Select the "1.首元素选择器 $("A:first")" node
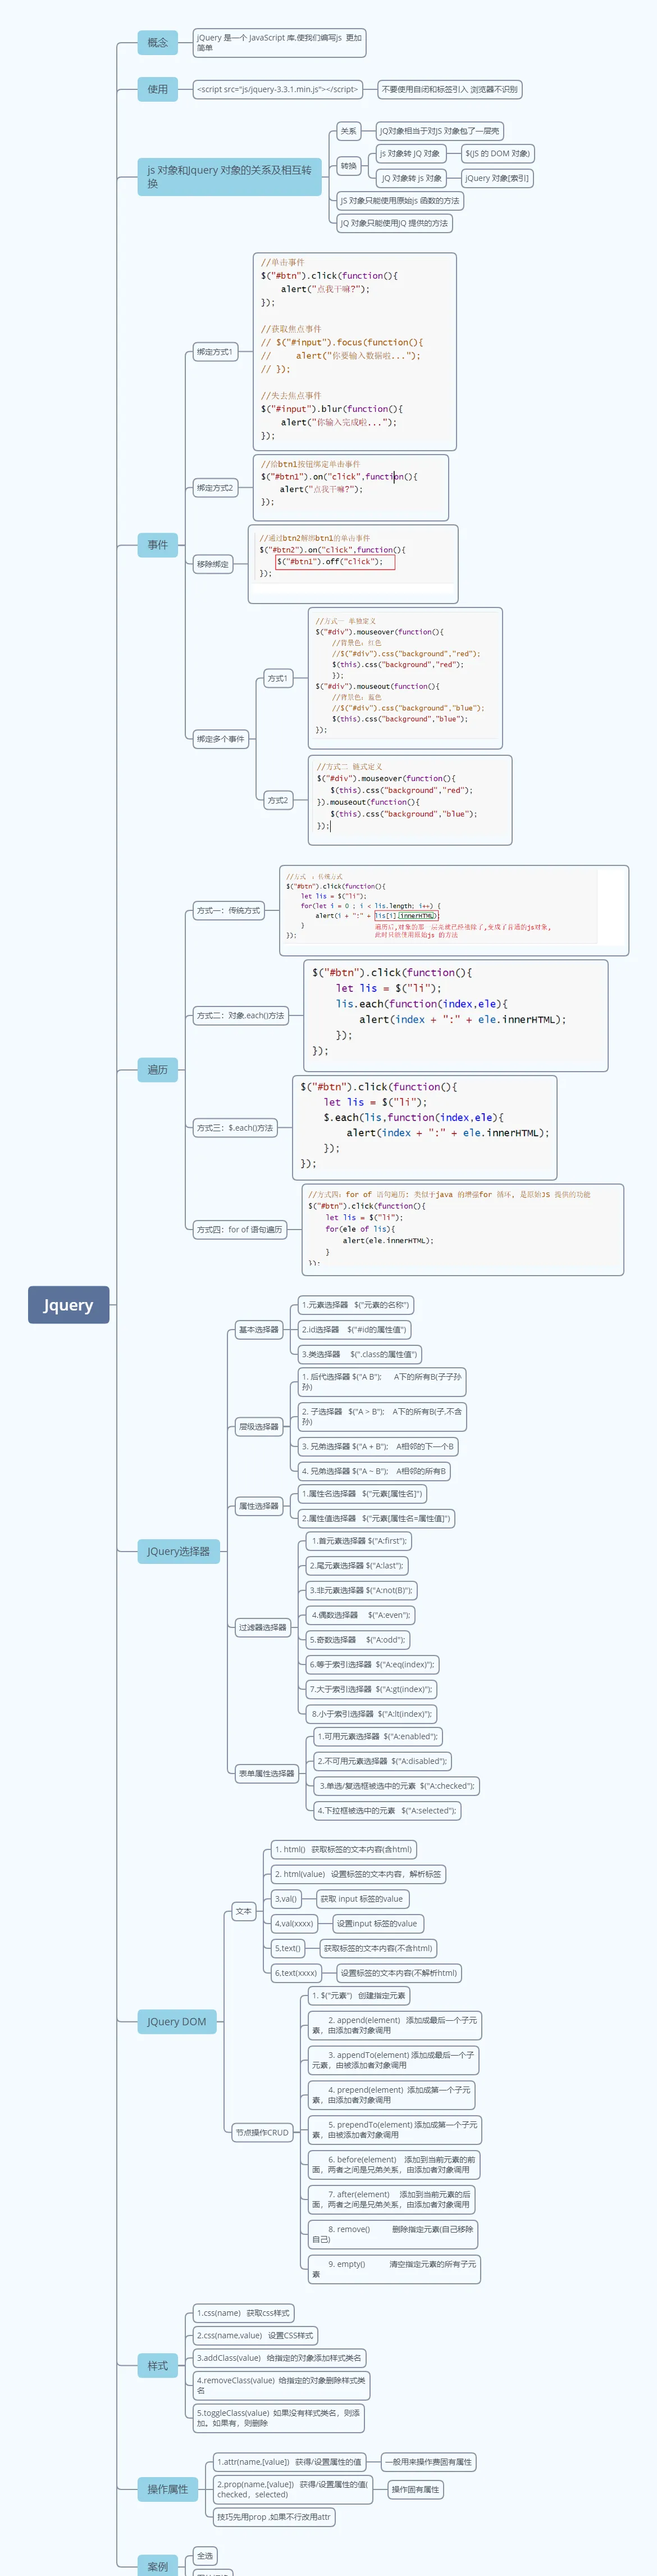 point(358,1540)
